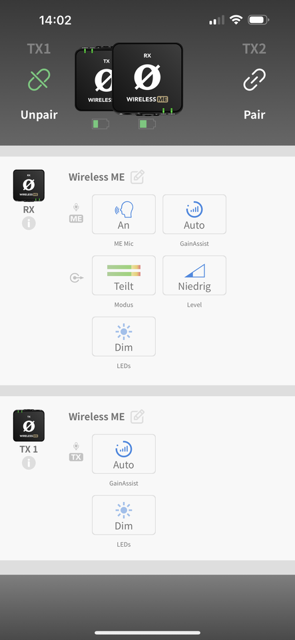Toggle RX GainAssist Auto setting
295x640 pixels.
pyautogui.click(x=194, y=214)
